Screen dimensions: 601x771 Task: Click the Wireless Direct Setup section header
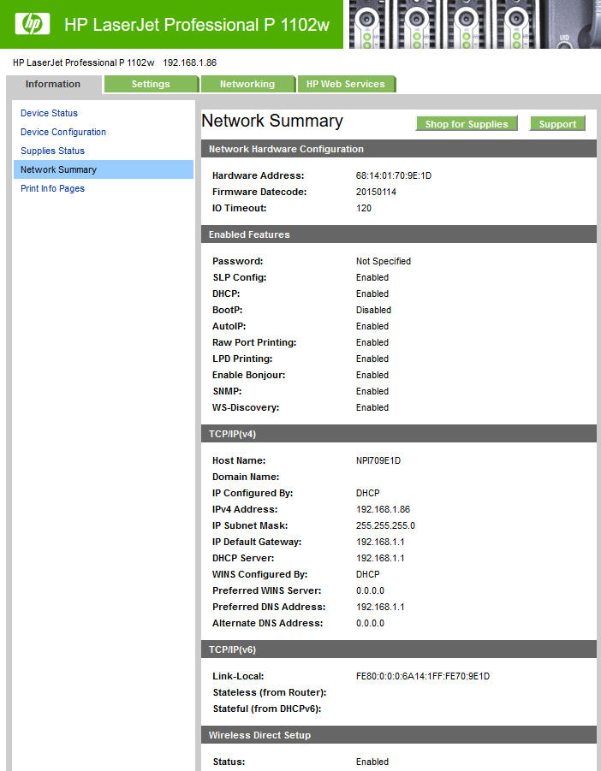click(x=259, y=735)
